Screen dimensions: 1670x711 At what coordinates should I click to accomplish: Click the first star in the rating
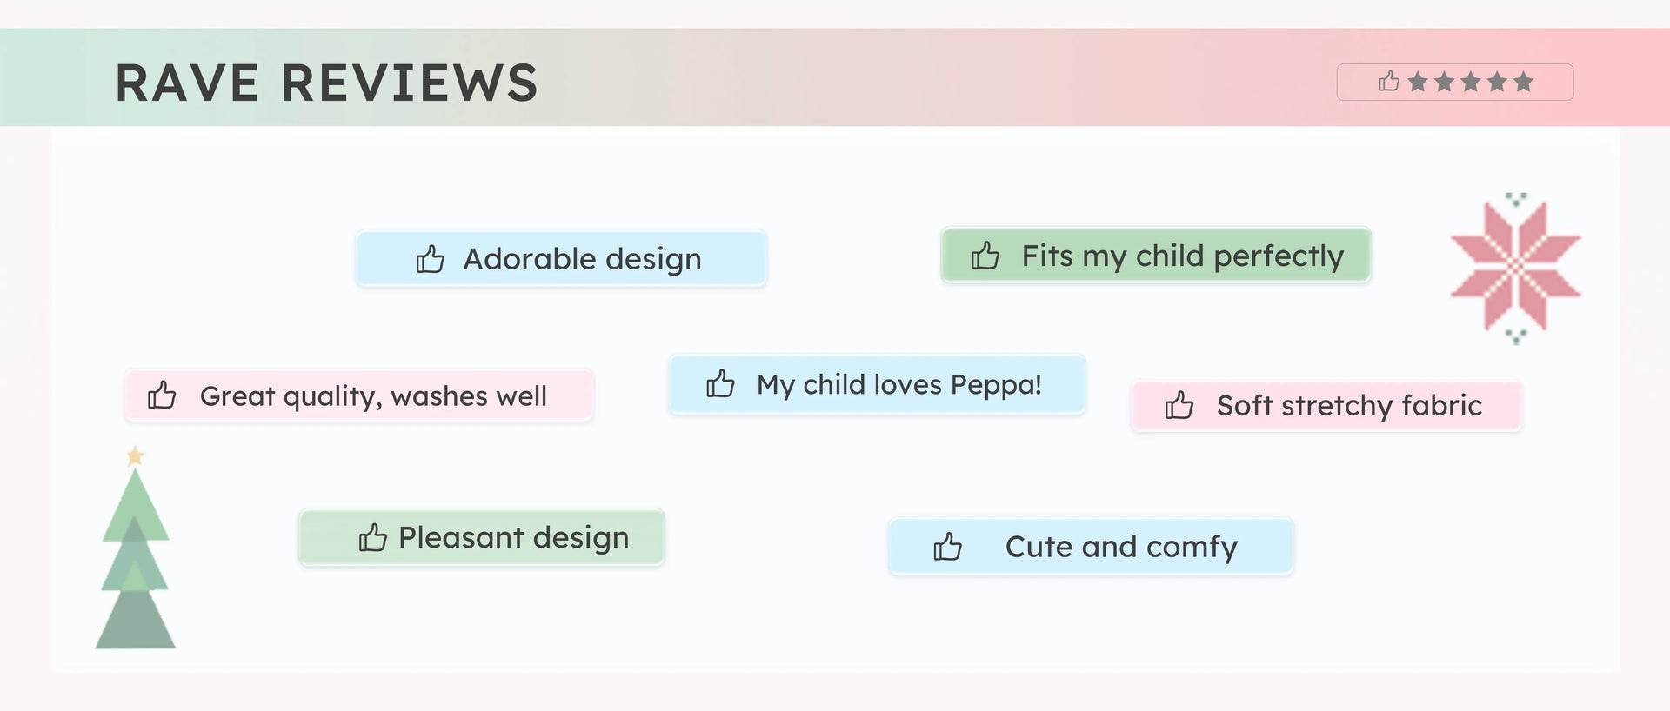click(1418, 82)
